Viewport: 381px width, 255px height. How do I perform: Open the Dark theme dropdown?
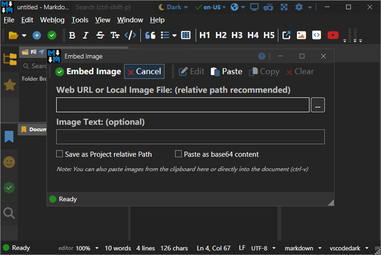(173, 7)
